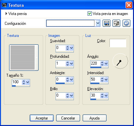Click the reset to default arrow icon
Image resolution: width=134 pixels, height=126 pixels.
point(126,23)
